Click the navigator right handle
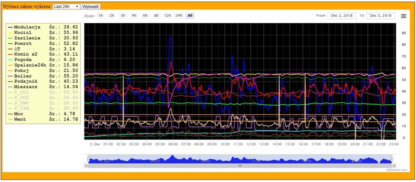The image size is (416, 182). [x=391, y=159]
